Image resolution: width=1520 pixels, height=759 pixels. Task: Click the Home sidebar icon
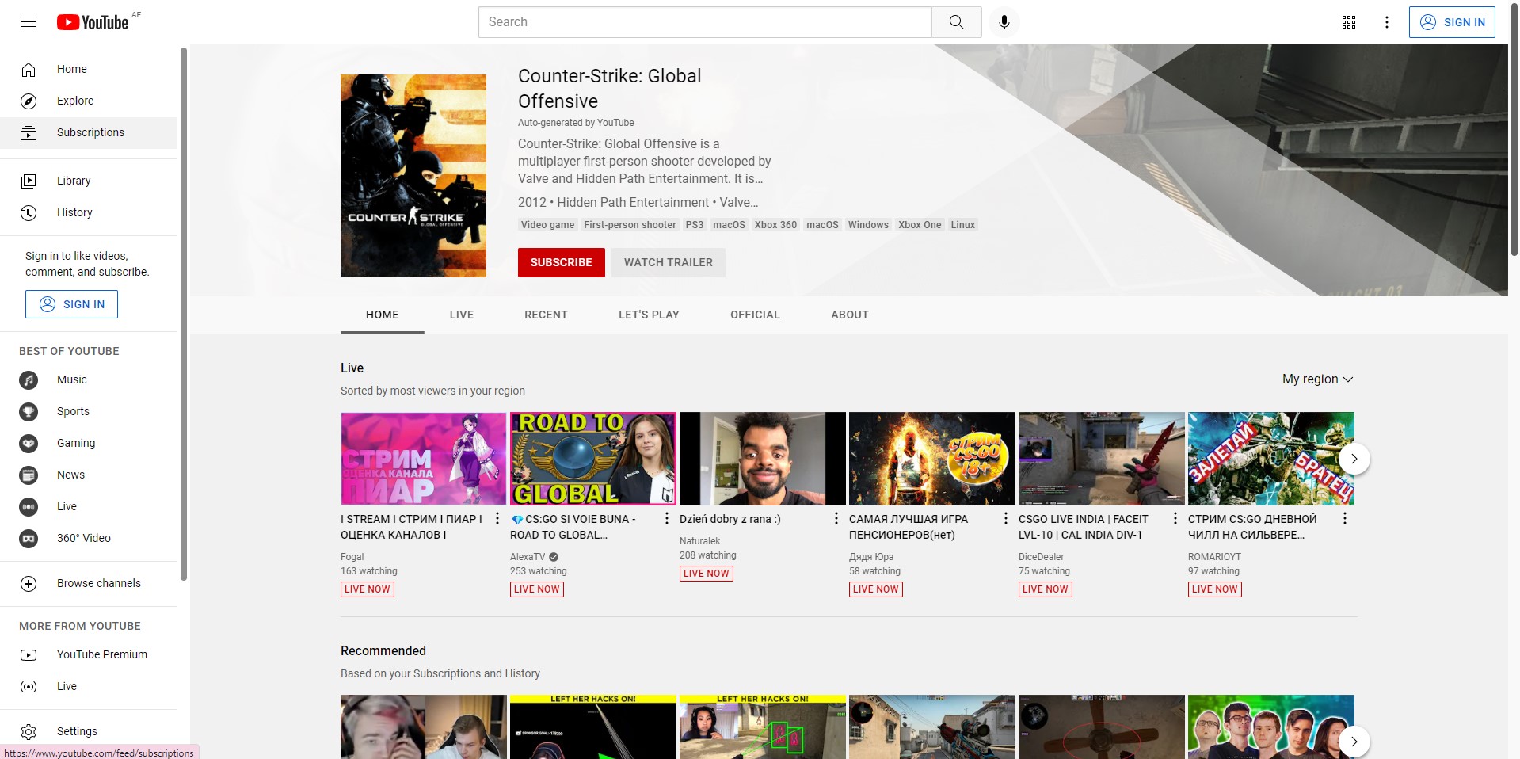pos(29,70)
